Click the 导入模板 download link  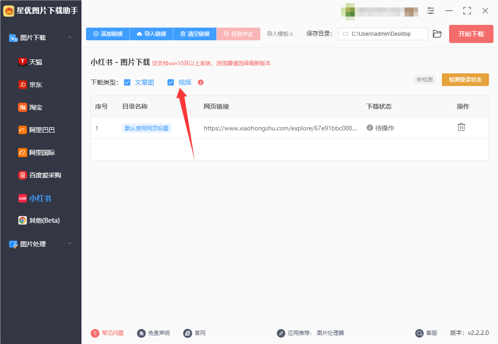280,34
